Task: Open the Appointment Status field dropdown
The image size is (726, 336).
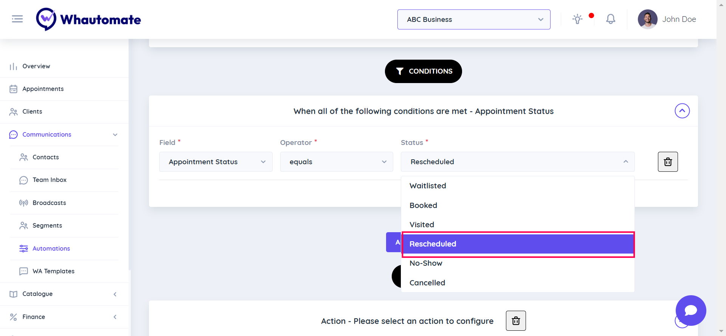Action: (x=216, y=162)
